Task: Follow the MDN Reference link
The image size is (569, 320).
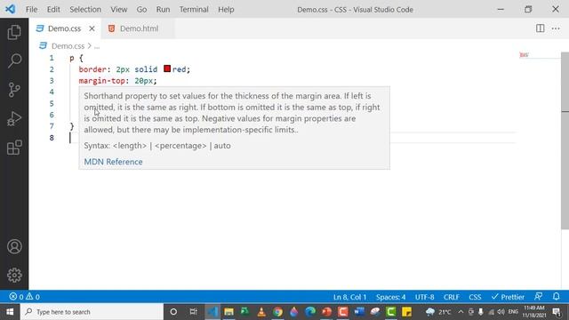Action: [x=113, y=162]
